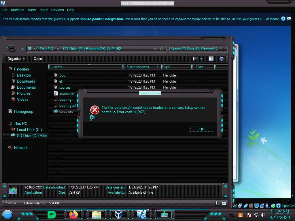Open VirtualBox from the taskbar
The width and height of the screenshot is (295, 221).
(x=118, y=215)
